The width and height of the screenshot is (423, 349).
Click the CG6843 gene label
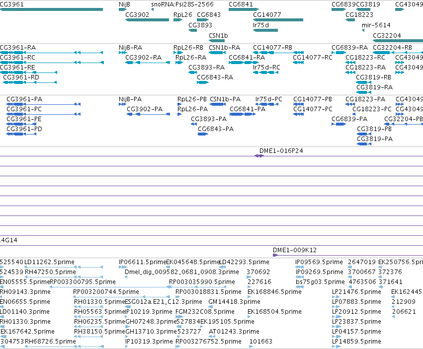pos(209,14)
